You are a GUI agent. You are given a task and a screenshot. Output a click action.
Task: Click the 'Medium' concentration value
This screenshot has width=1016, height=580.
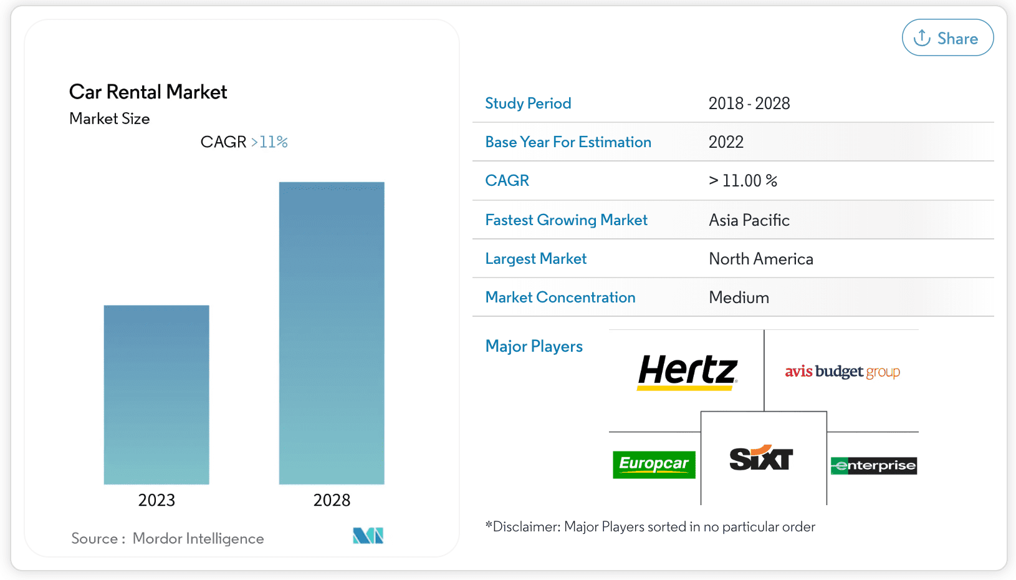click(739, 297)
